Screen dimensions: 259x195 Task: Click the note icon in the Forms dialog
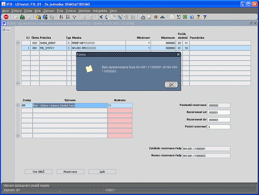89,69
